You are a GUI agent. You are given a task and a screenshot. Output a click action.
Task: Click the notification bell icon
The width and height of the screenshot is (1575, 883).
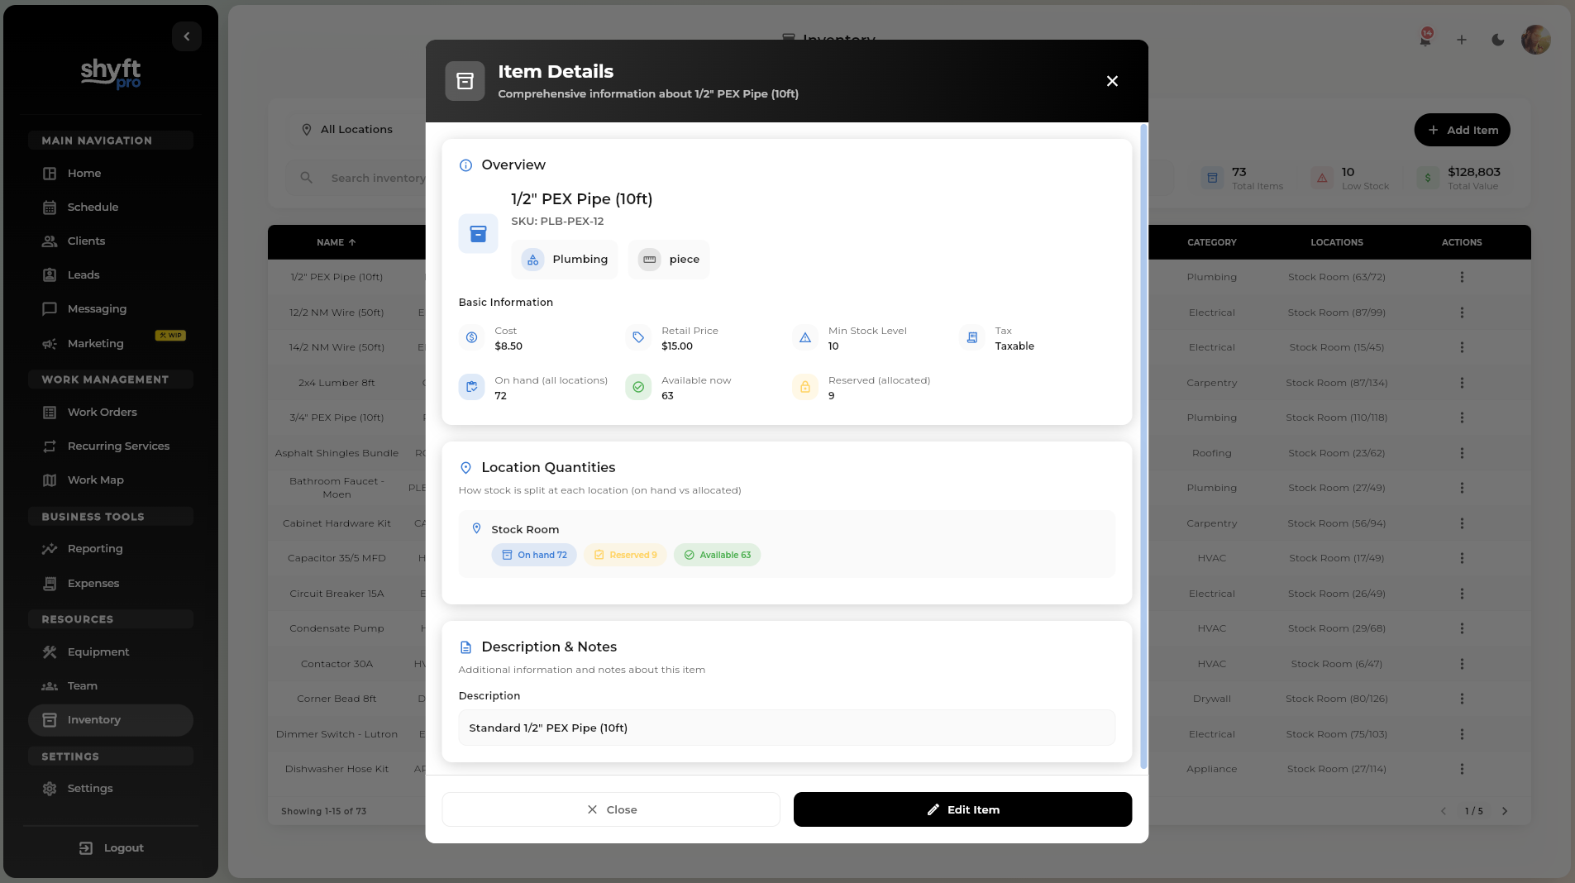tap(1425, 40)
